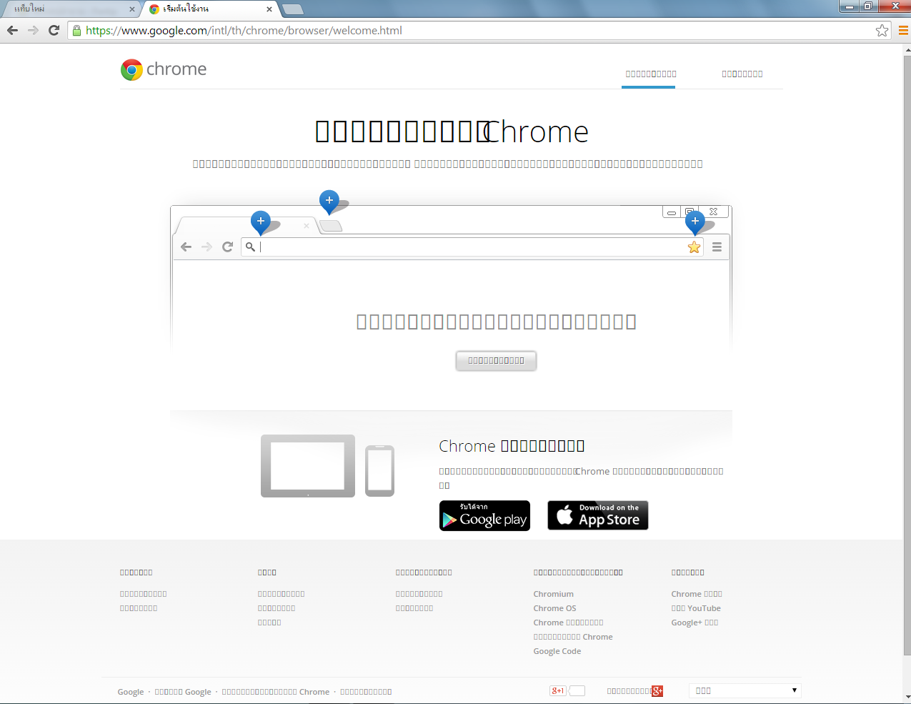Select the page navigation tab with blue underline
The image size is (911, 704).
tap(648, 74)
